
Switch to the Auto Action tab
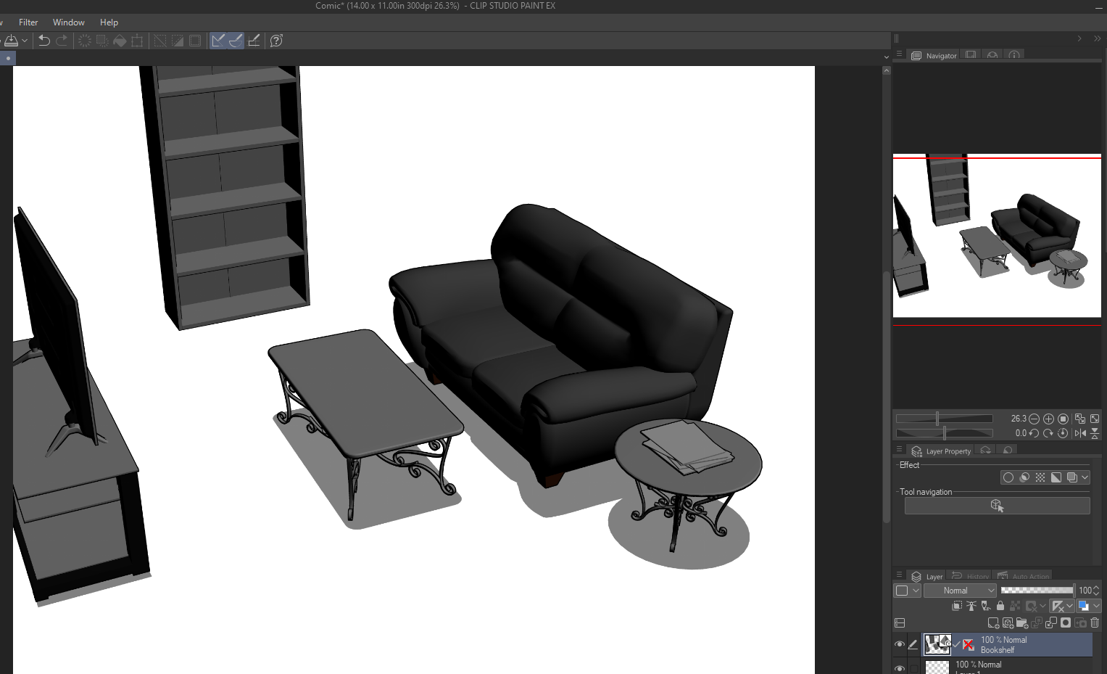click(1023, 577)
